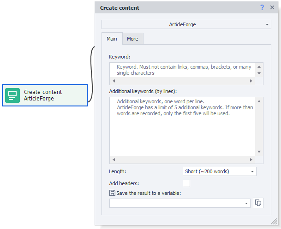Switch to the More tab
The width and height of the screenshot is (281, 229).
click(x=132, y=39)
